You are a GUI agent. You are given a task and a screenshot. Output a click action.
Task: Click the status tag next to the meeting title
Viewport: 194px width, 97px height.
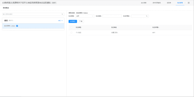click(x=54, y=3)
